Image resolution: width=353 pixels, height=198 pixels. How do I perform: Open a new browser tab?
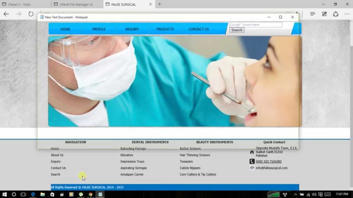(159, 4)
